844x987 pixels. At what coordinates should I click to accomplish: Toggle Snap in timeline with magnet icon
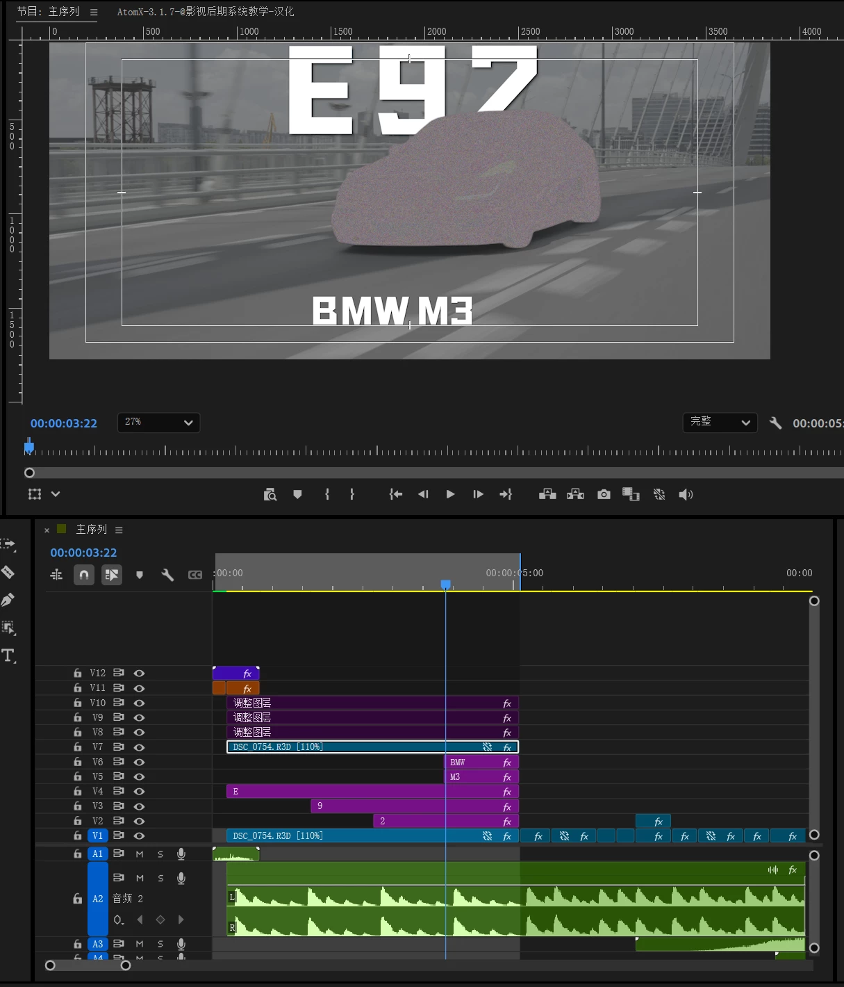84,575
